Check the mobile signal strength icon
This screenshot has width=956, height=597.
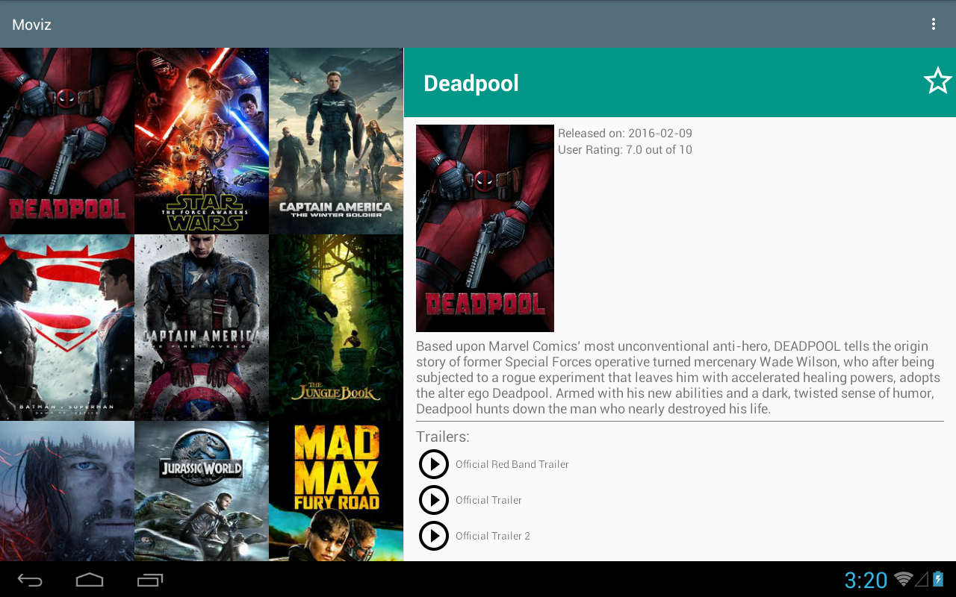click(922, 579)
